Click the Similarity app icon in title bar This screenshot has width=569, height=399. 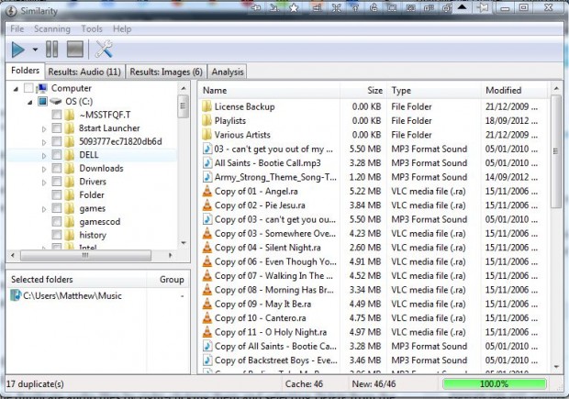11,11
